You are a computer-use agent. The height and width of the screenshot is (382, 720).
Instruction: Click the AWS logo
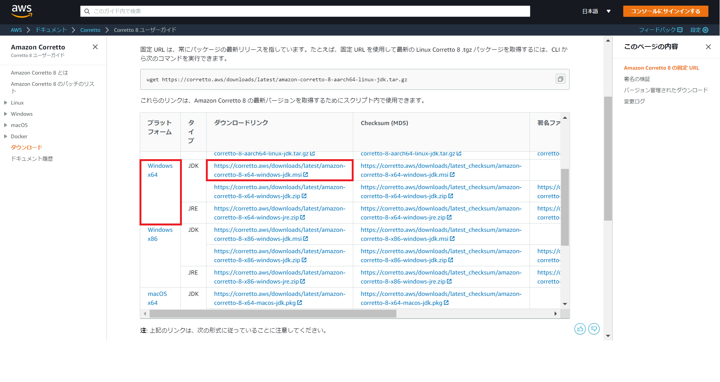click(22, 11)
